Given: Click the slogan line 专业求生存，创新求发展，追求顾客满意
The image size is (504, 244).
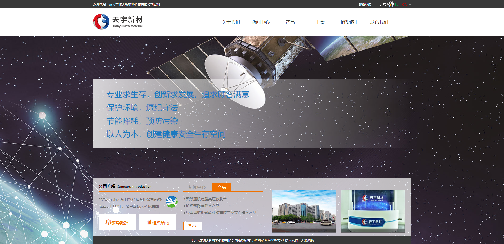Looking at the screenshot, I should coord(178,94).
